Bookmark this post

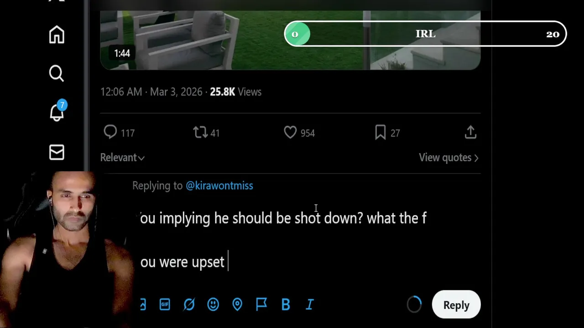pyautogui.click(x=380, y=133)
